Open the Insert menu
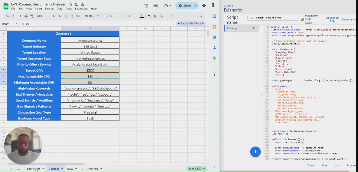This screenshot has height=172, width=358. pos(38,9)
